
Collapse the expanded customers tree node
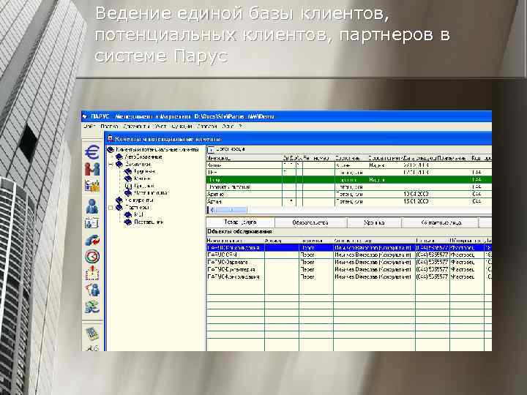point(111,165)
